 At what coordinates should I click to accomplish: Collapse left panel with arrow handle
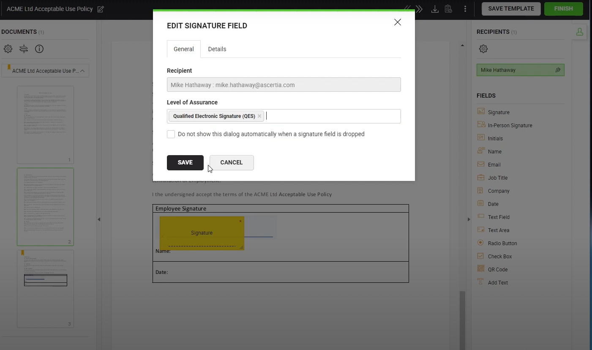coord(98,219)
